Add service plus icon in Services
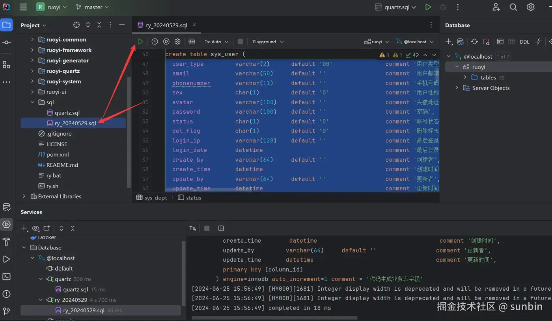This screenshot has width=552, height=321. click(x=24, y=228)
